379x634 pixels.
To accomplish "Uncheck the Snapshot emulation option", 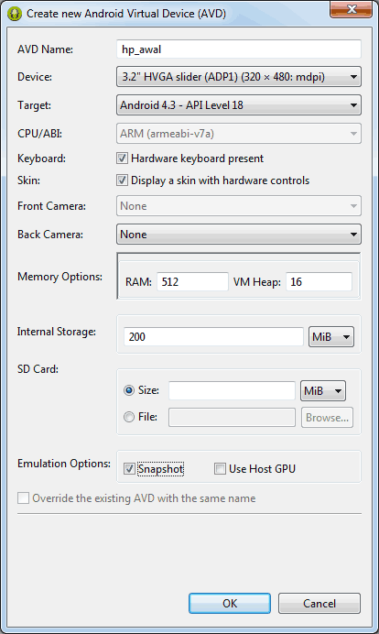I will (129, 469).
